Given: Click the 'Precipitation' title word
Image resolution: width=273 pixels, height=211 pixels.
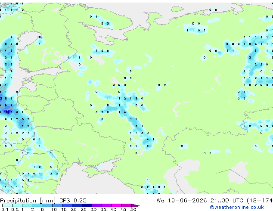Looking at the screenshot, I should (18, 201).
